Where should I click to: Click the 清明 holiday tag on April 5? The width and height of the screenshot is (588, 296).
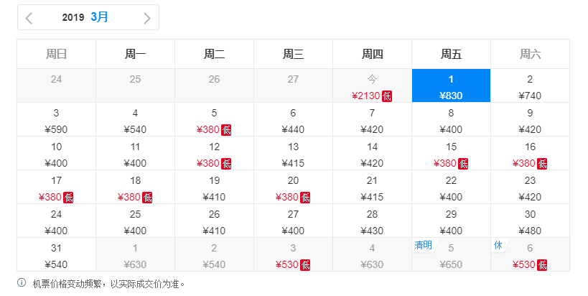click(423, 246)
